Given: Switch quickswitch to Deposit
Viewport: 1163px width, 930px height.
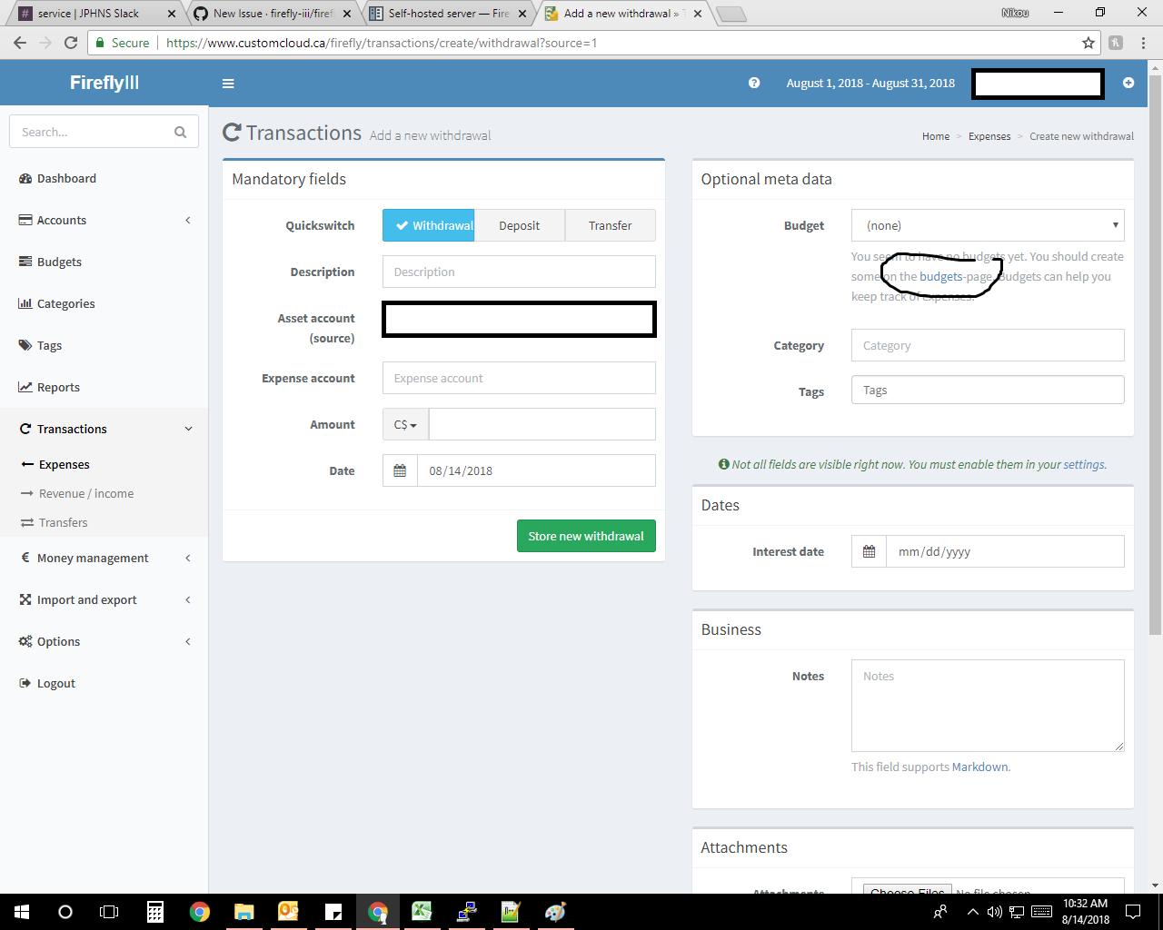Looking at the screenshot, I should coord(520,225).
